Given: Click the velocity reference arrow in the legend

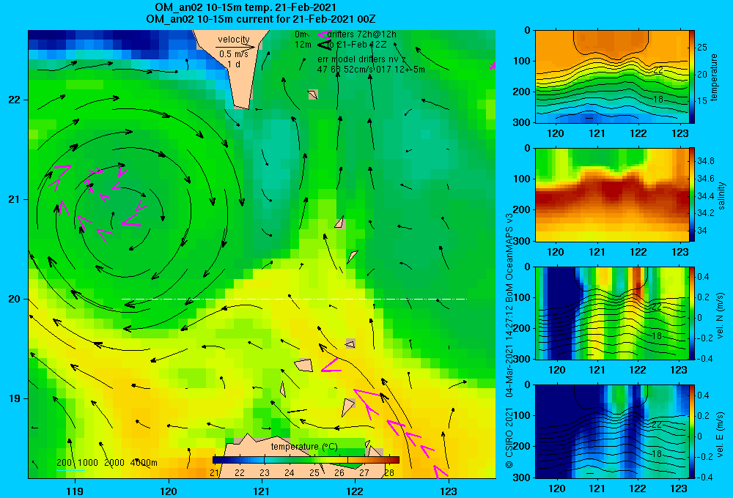Looking at the screenshot, I should coord(235,47).
